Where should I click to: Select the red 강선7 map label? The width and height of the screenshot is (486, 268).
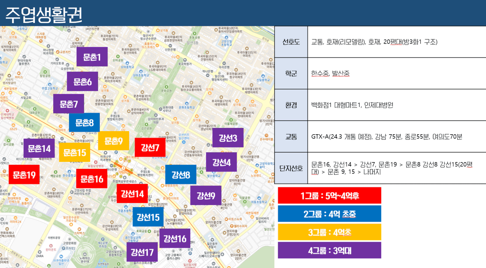pos(150,147)
